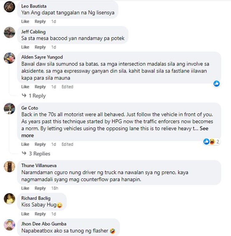Like Thune Villanueva's comment
Image resolution: width=231 pixels, height=236 pixels.
coord(25,188)
